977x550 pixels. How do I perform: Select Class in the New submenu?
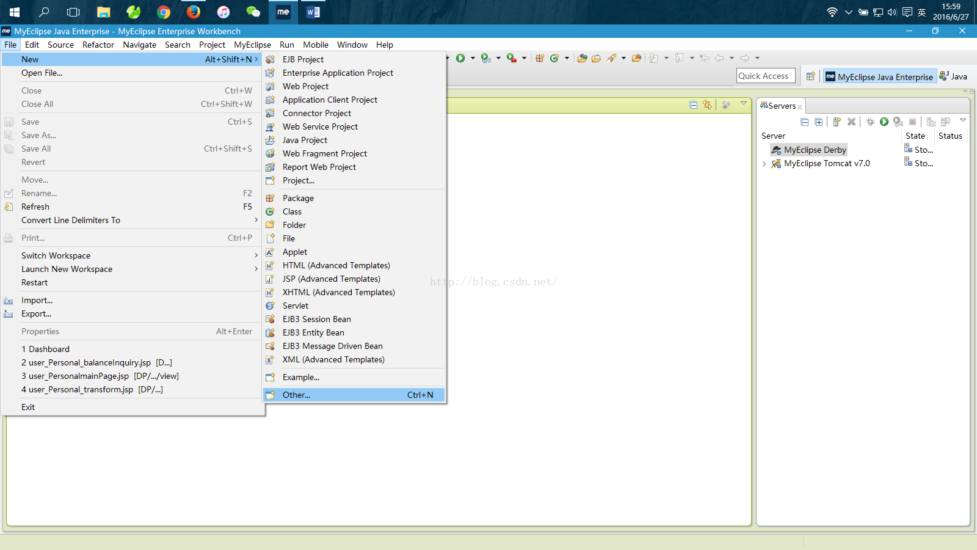pyautogui.click(x=354, y=211)
